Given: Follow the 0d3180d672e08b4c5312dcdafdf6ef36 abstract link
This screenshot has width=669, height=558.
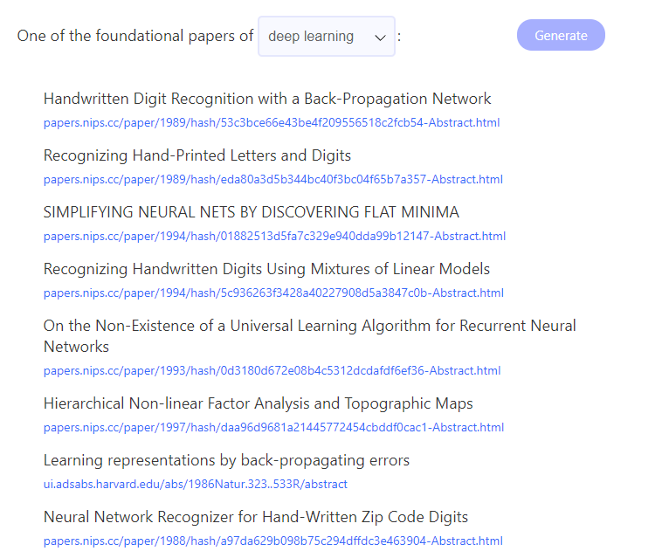Looking at the screenshot, I should pos(272,371).
